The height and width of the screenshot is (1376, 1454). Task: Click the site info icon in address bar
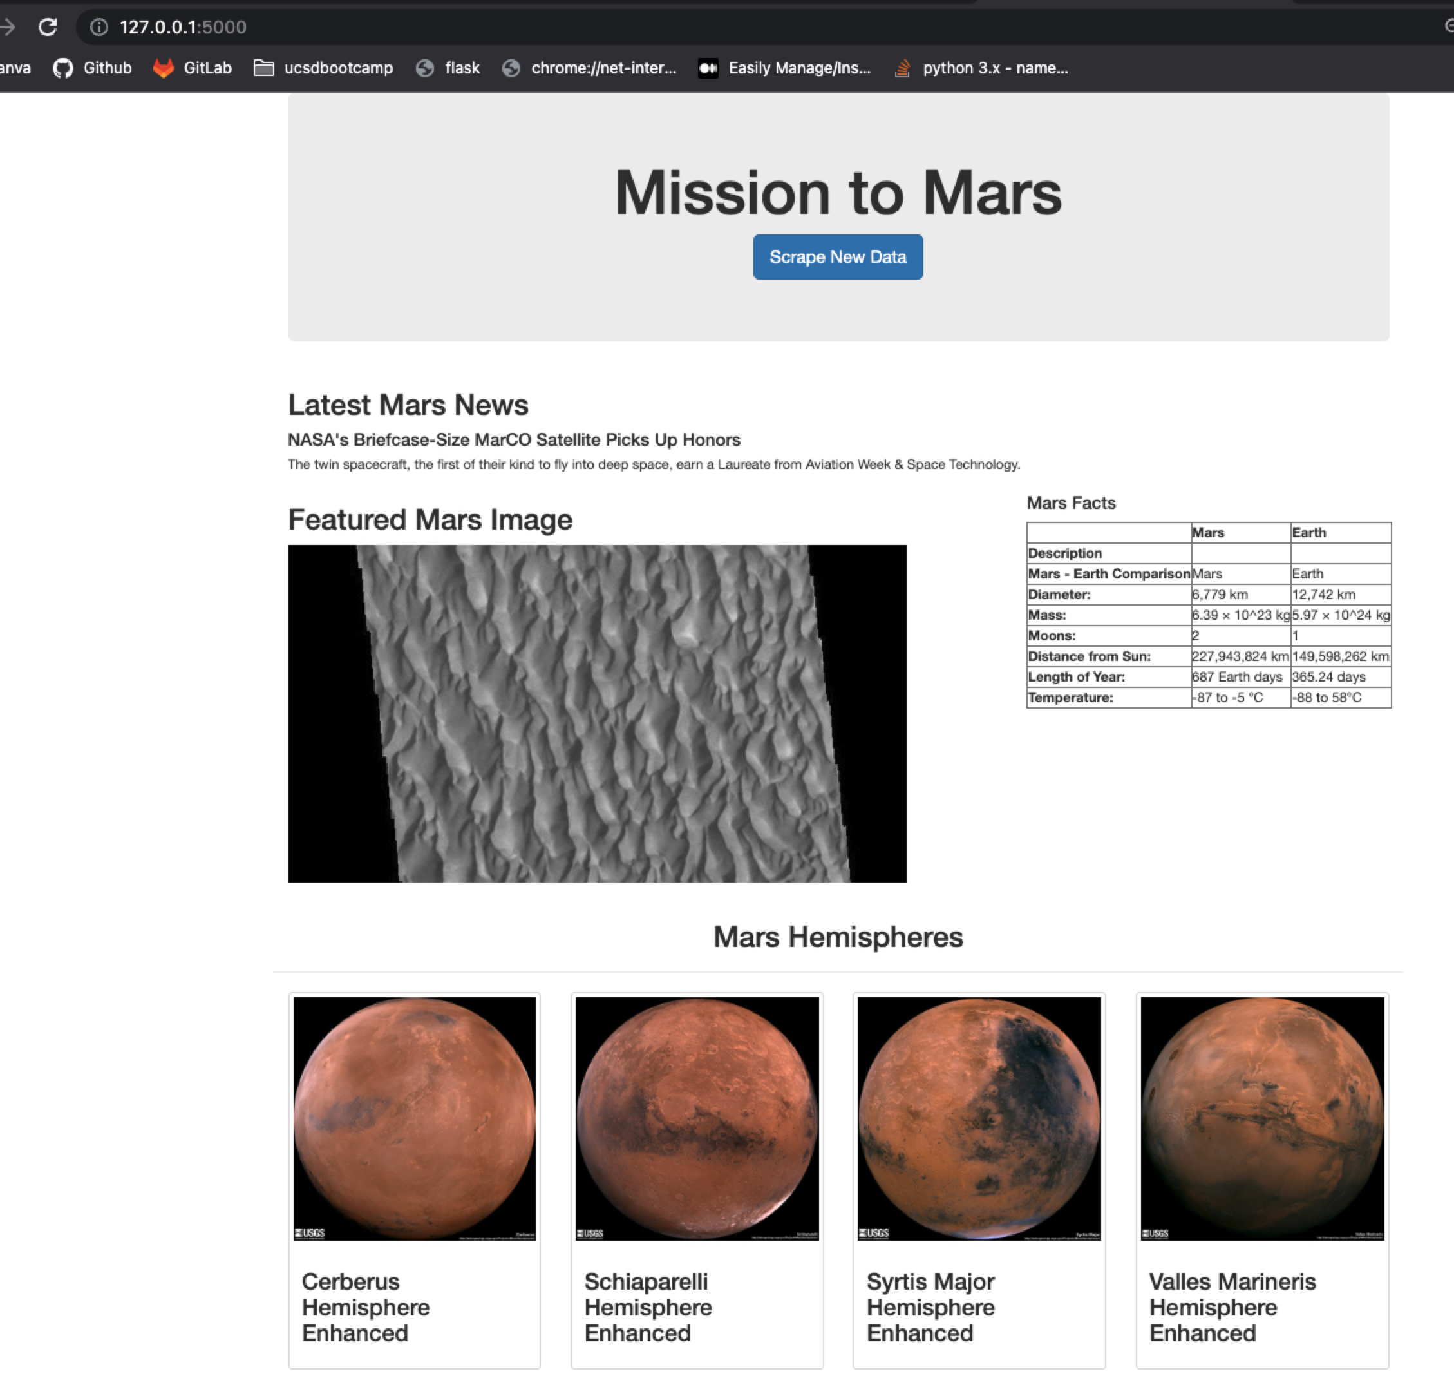[99, 27]
